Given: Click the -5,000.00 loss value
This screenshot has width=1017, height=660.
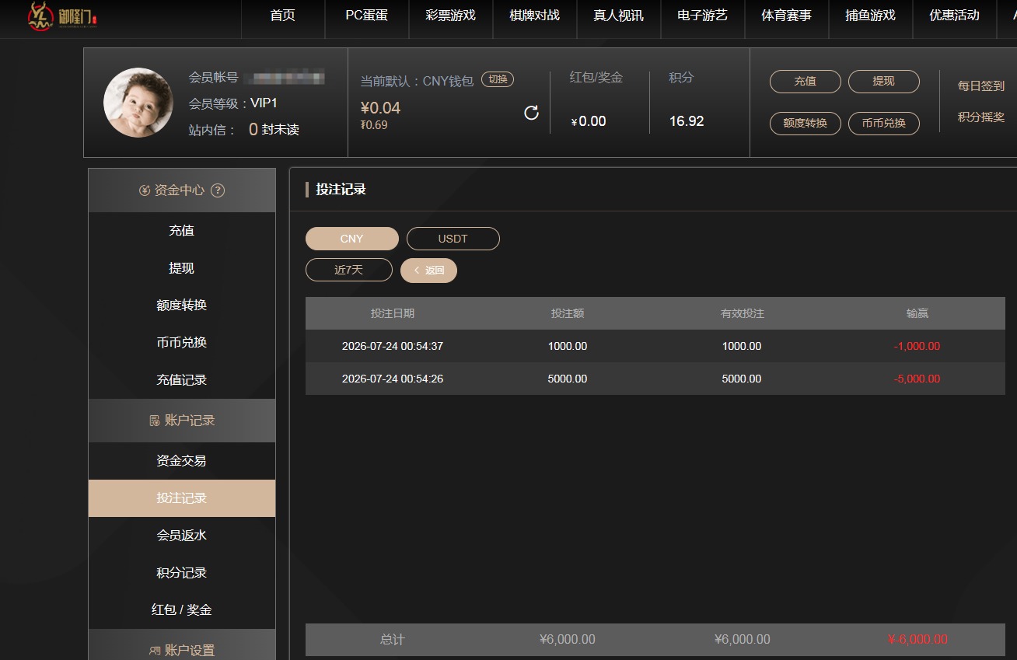Looking at the screenshot, I should [917, 379].
